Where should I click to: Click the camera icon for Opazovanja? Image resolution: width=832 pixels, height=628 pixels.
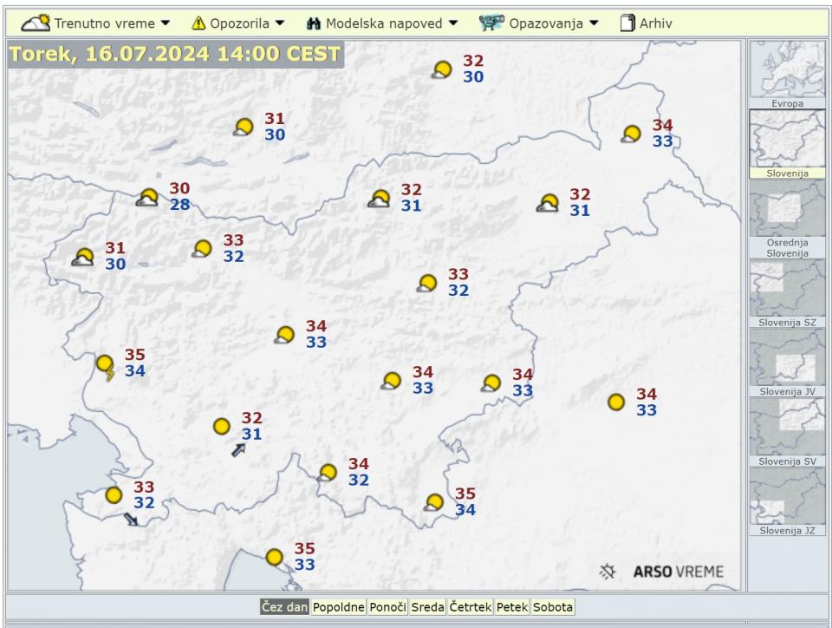click(x=491, y=23)
